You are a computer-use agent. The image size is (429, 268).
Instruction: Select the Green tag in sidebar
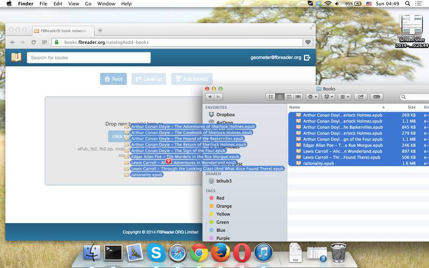coord(223,222)
